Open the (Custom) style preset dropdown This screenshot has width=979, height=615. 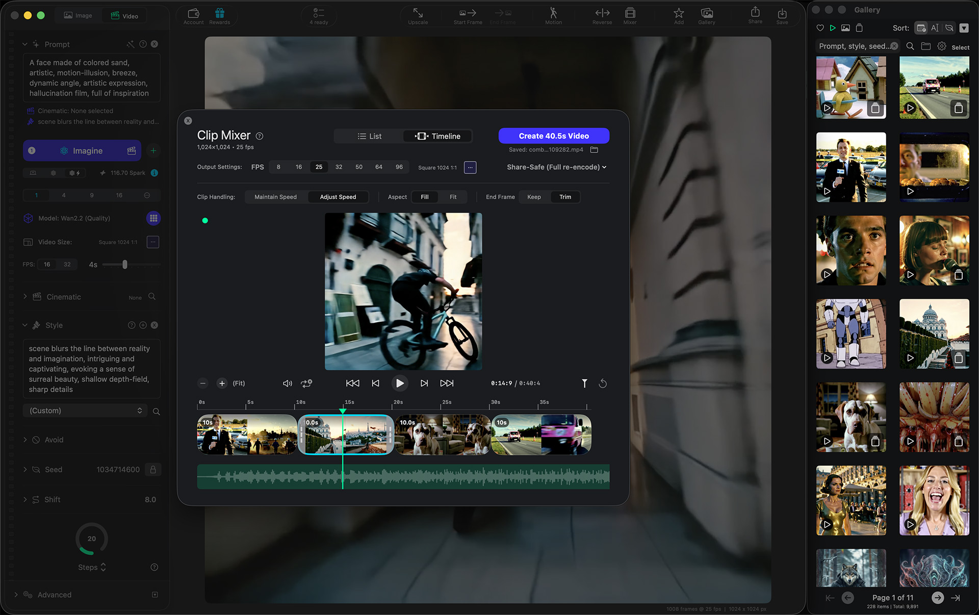click(85, 411)
